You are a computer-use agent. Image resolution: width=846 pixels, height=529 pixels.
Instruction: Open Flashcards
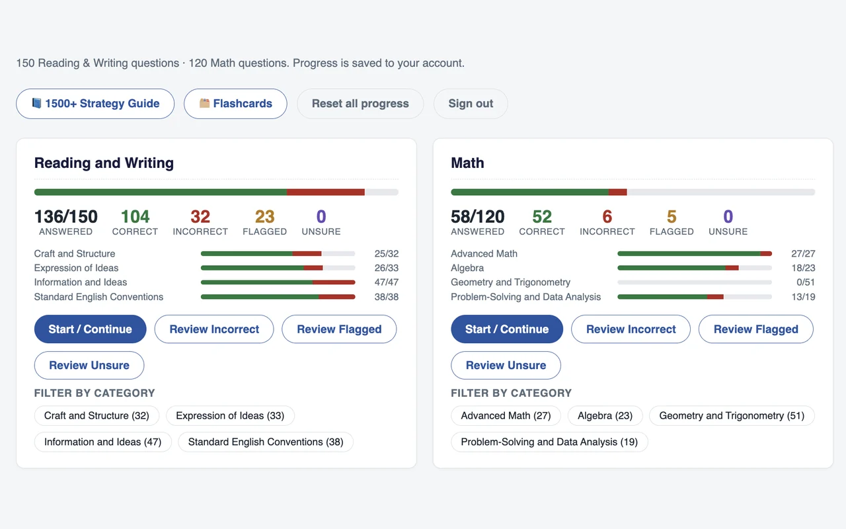tap(235, 104)
